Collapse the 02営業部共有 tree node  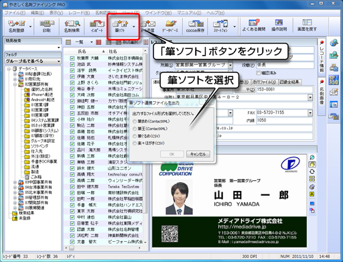pyautogui.click(x=15, y=84)
